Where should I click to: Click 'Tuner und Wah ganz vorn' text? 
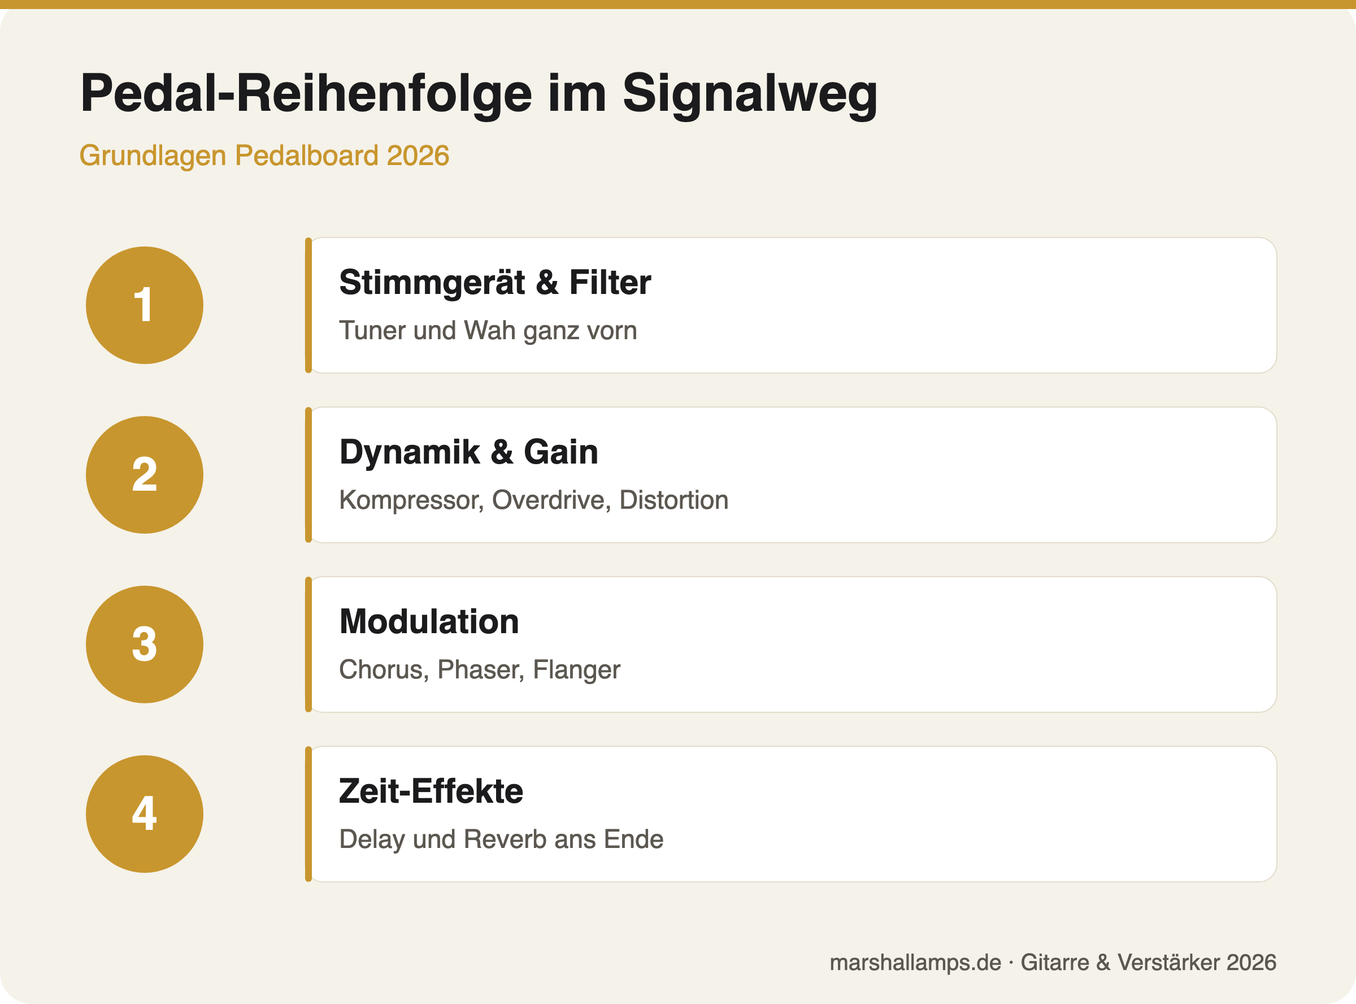point(488,331)
